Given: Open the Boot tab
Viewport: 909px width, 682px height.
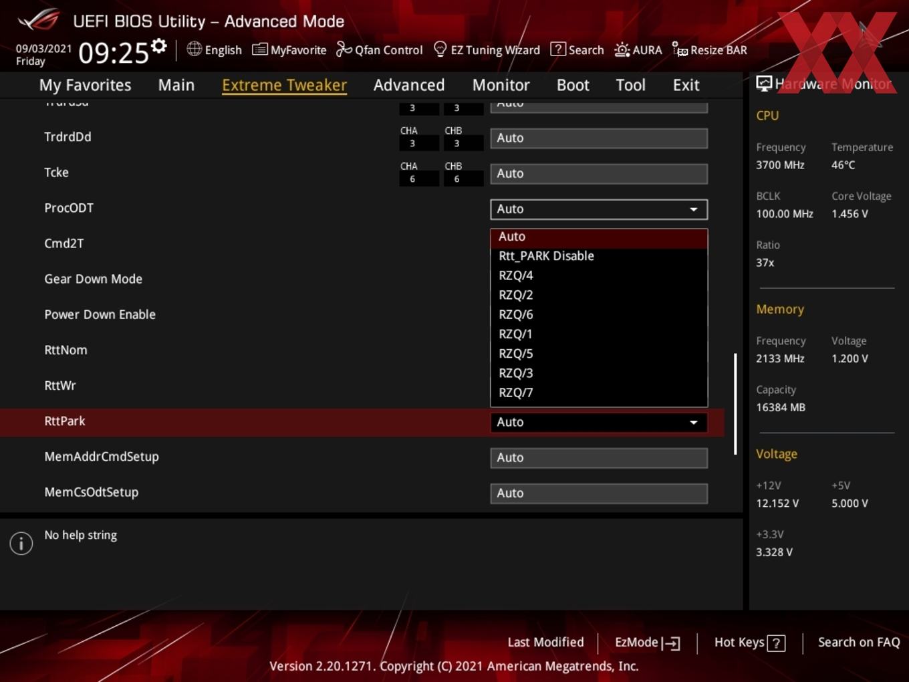Looking at the screenshot, I should pyautogui.click(x=573, y=85).
